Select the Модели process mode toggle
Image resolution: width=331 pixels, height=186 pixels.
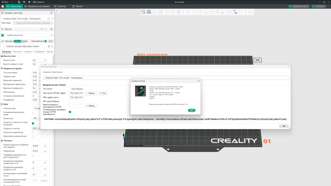point(24,41)
